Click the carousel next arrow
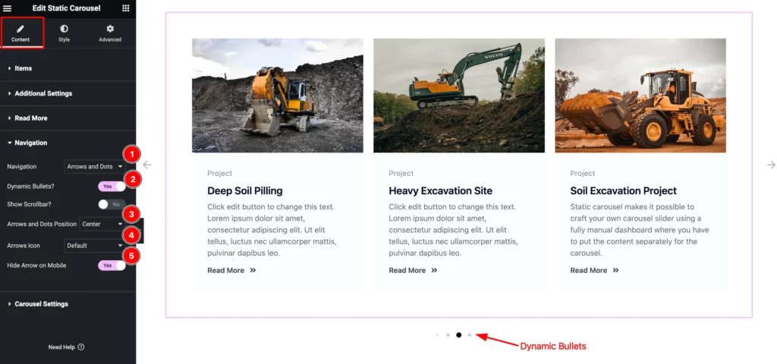 771,165
